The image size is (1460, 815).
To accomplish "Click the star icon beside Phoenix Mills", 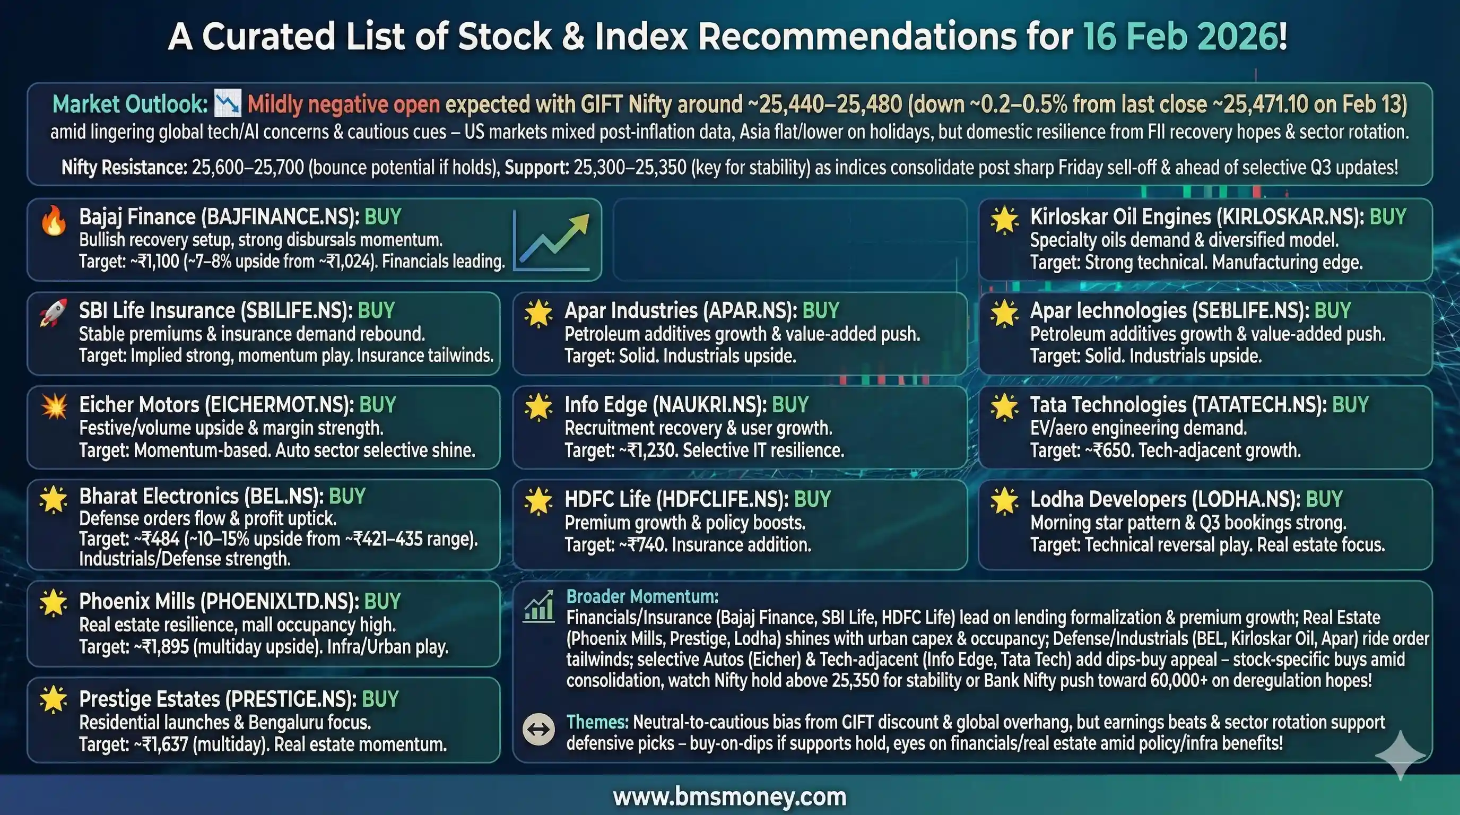I will 54,602.
